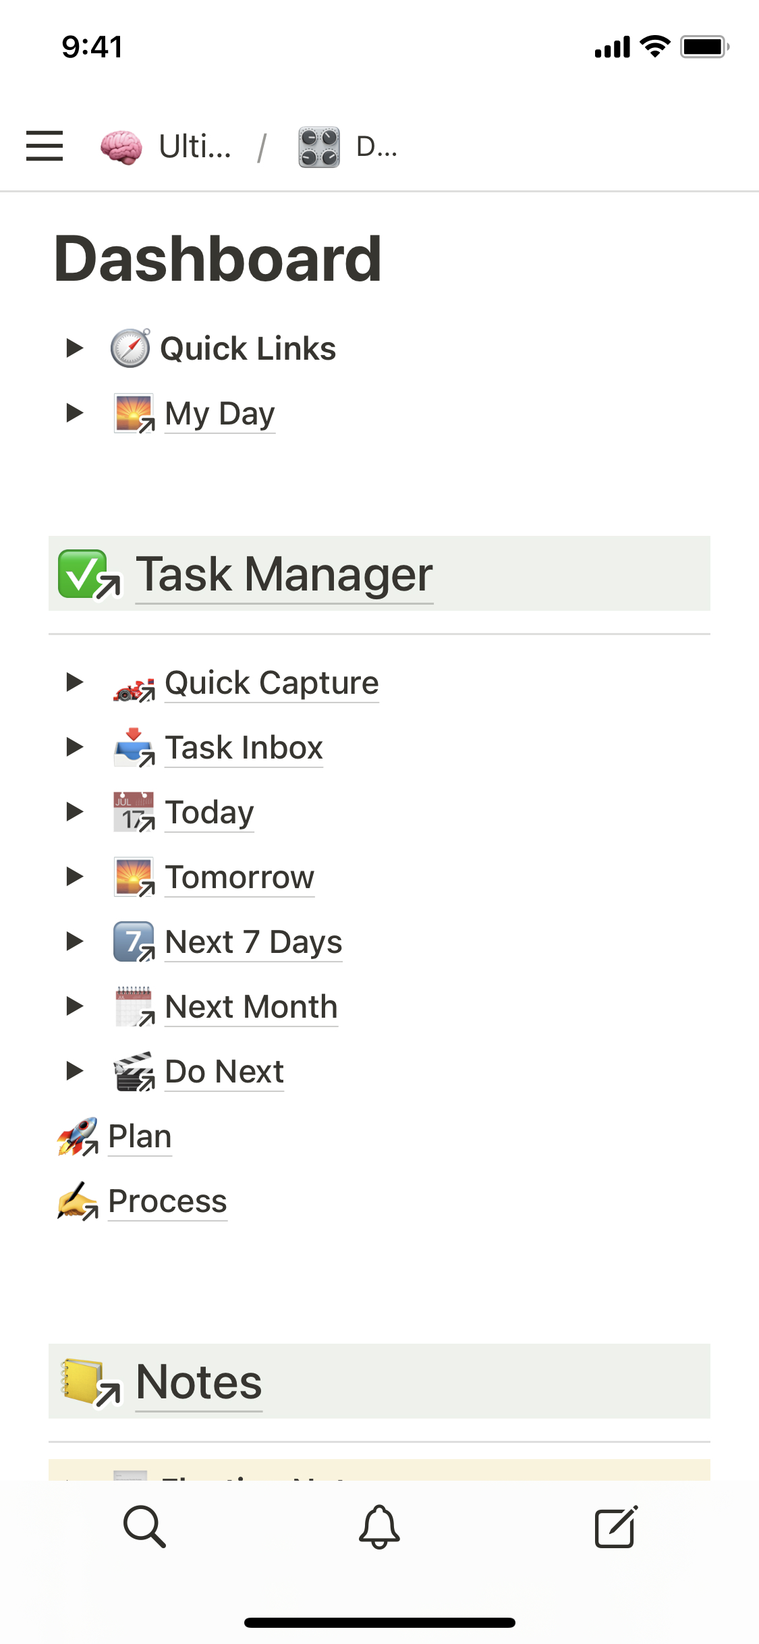Tap the Dashboard control knobs breadcrumb icon
Screen dimensions: 759x1644
(319, 146)
